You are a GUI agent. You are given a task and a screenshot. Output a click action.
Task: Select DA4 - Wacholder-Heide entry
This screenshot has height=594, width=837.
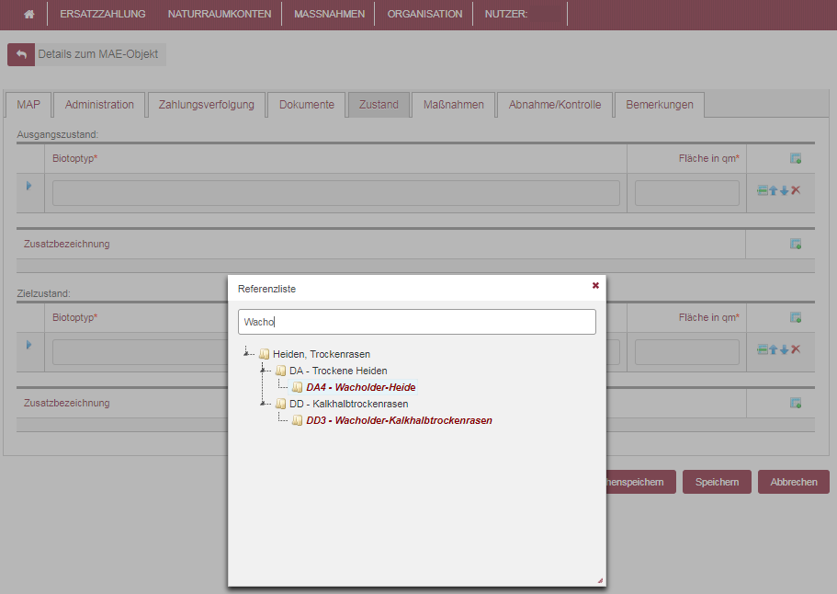(360, 387)
